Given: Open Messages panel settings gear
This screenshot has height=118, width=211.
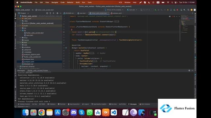Looking at the screenshot, I should point(189,70).
